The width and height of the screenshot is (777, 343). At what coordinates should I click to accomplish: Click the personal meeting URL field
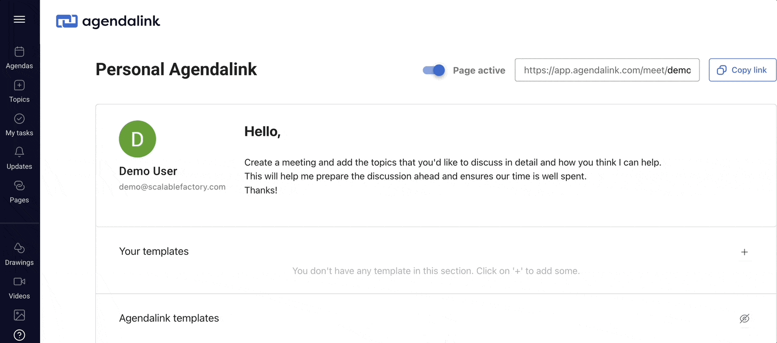(607, 70)
